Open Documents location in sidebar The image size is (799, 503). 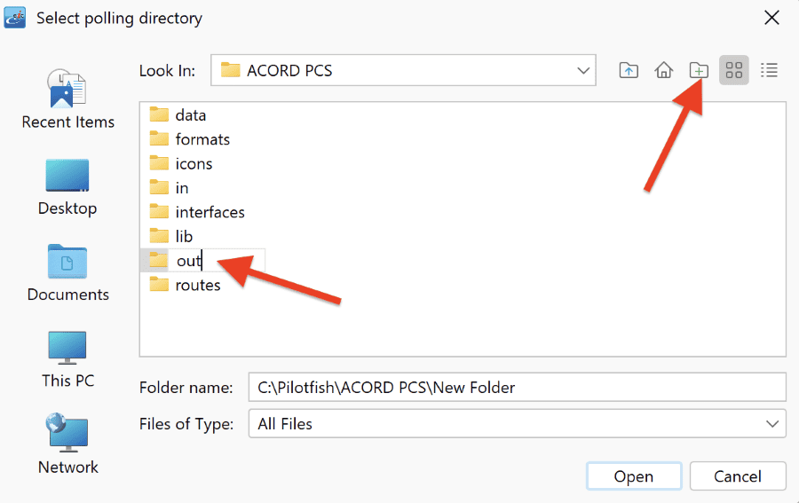pos(67,273)
